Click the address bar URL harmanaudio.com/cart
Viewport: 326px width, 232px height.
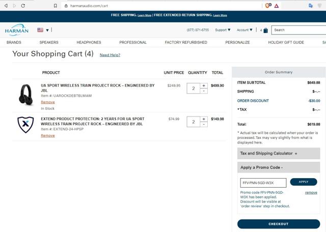tap(89, 6)
